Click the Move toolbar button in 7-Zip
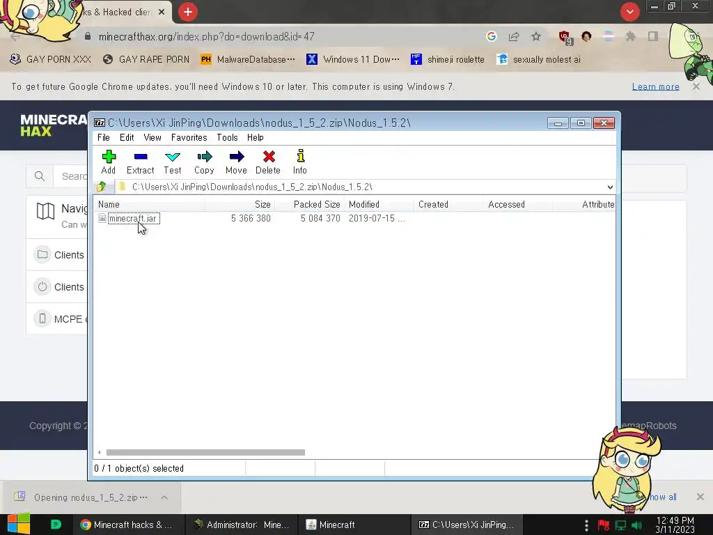713x535 pixels. click(x=237, y=162)
